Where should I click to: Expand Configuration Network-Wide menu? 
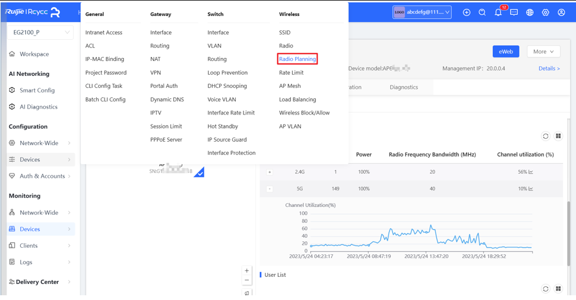(x=40, y=143)
